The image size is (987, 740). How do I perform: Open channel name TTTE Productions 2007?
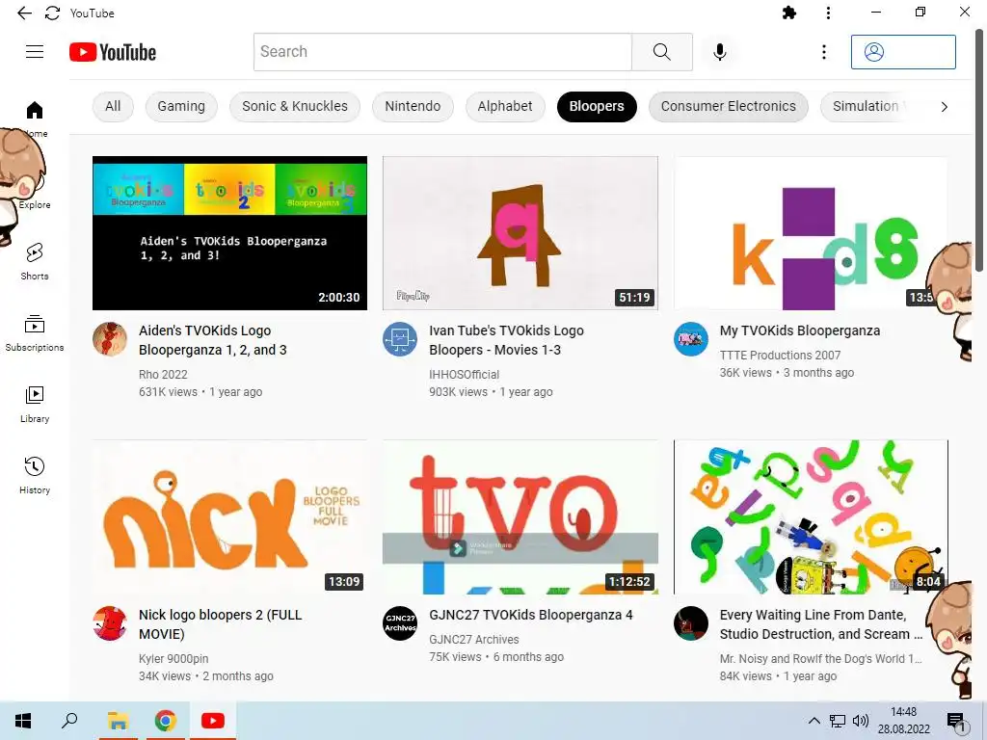click(780, 355)
